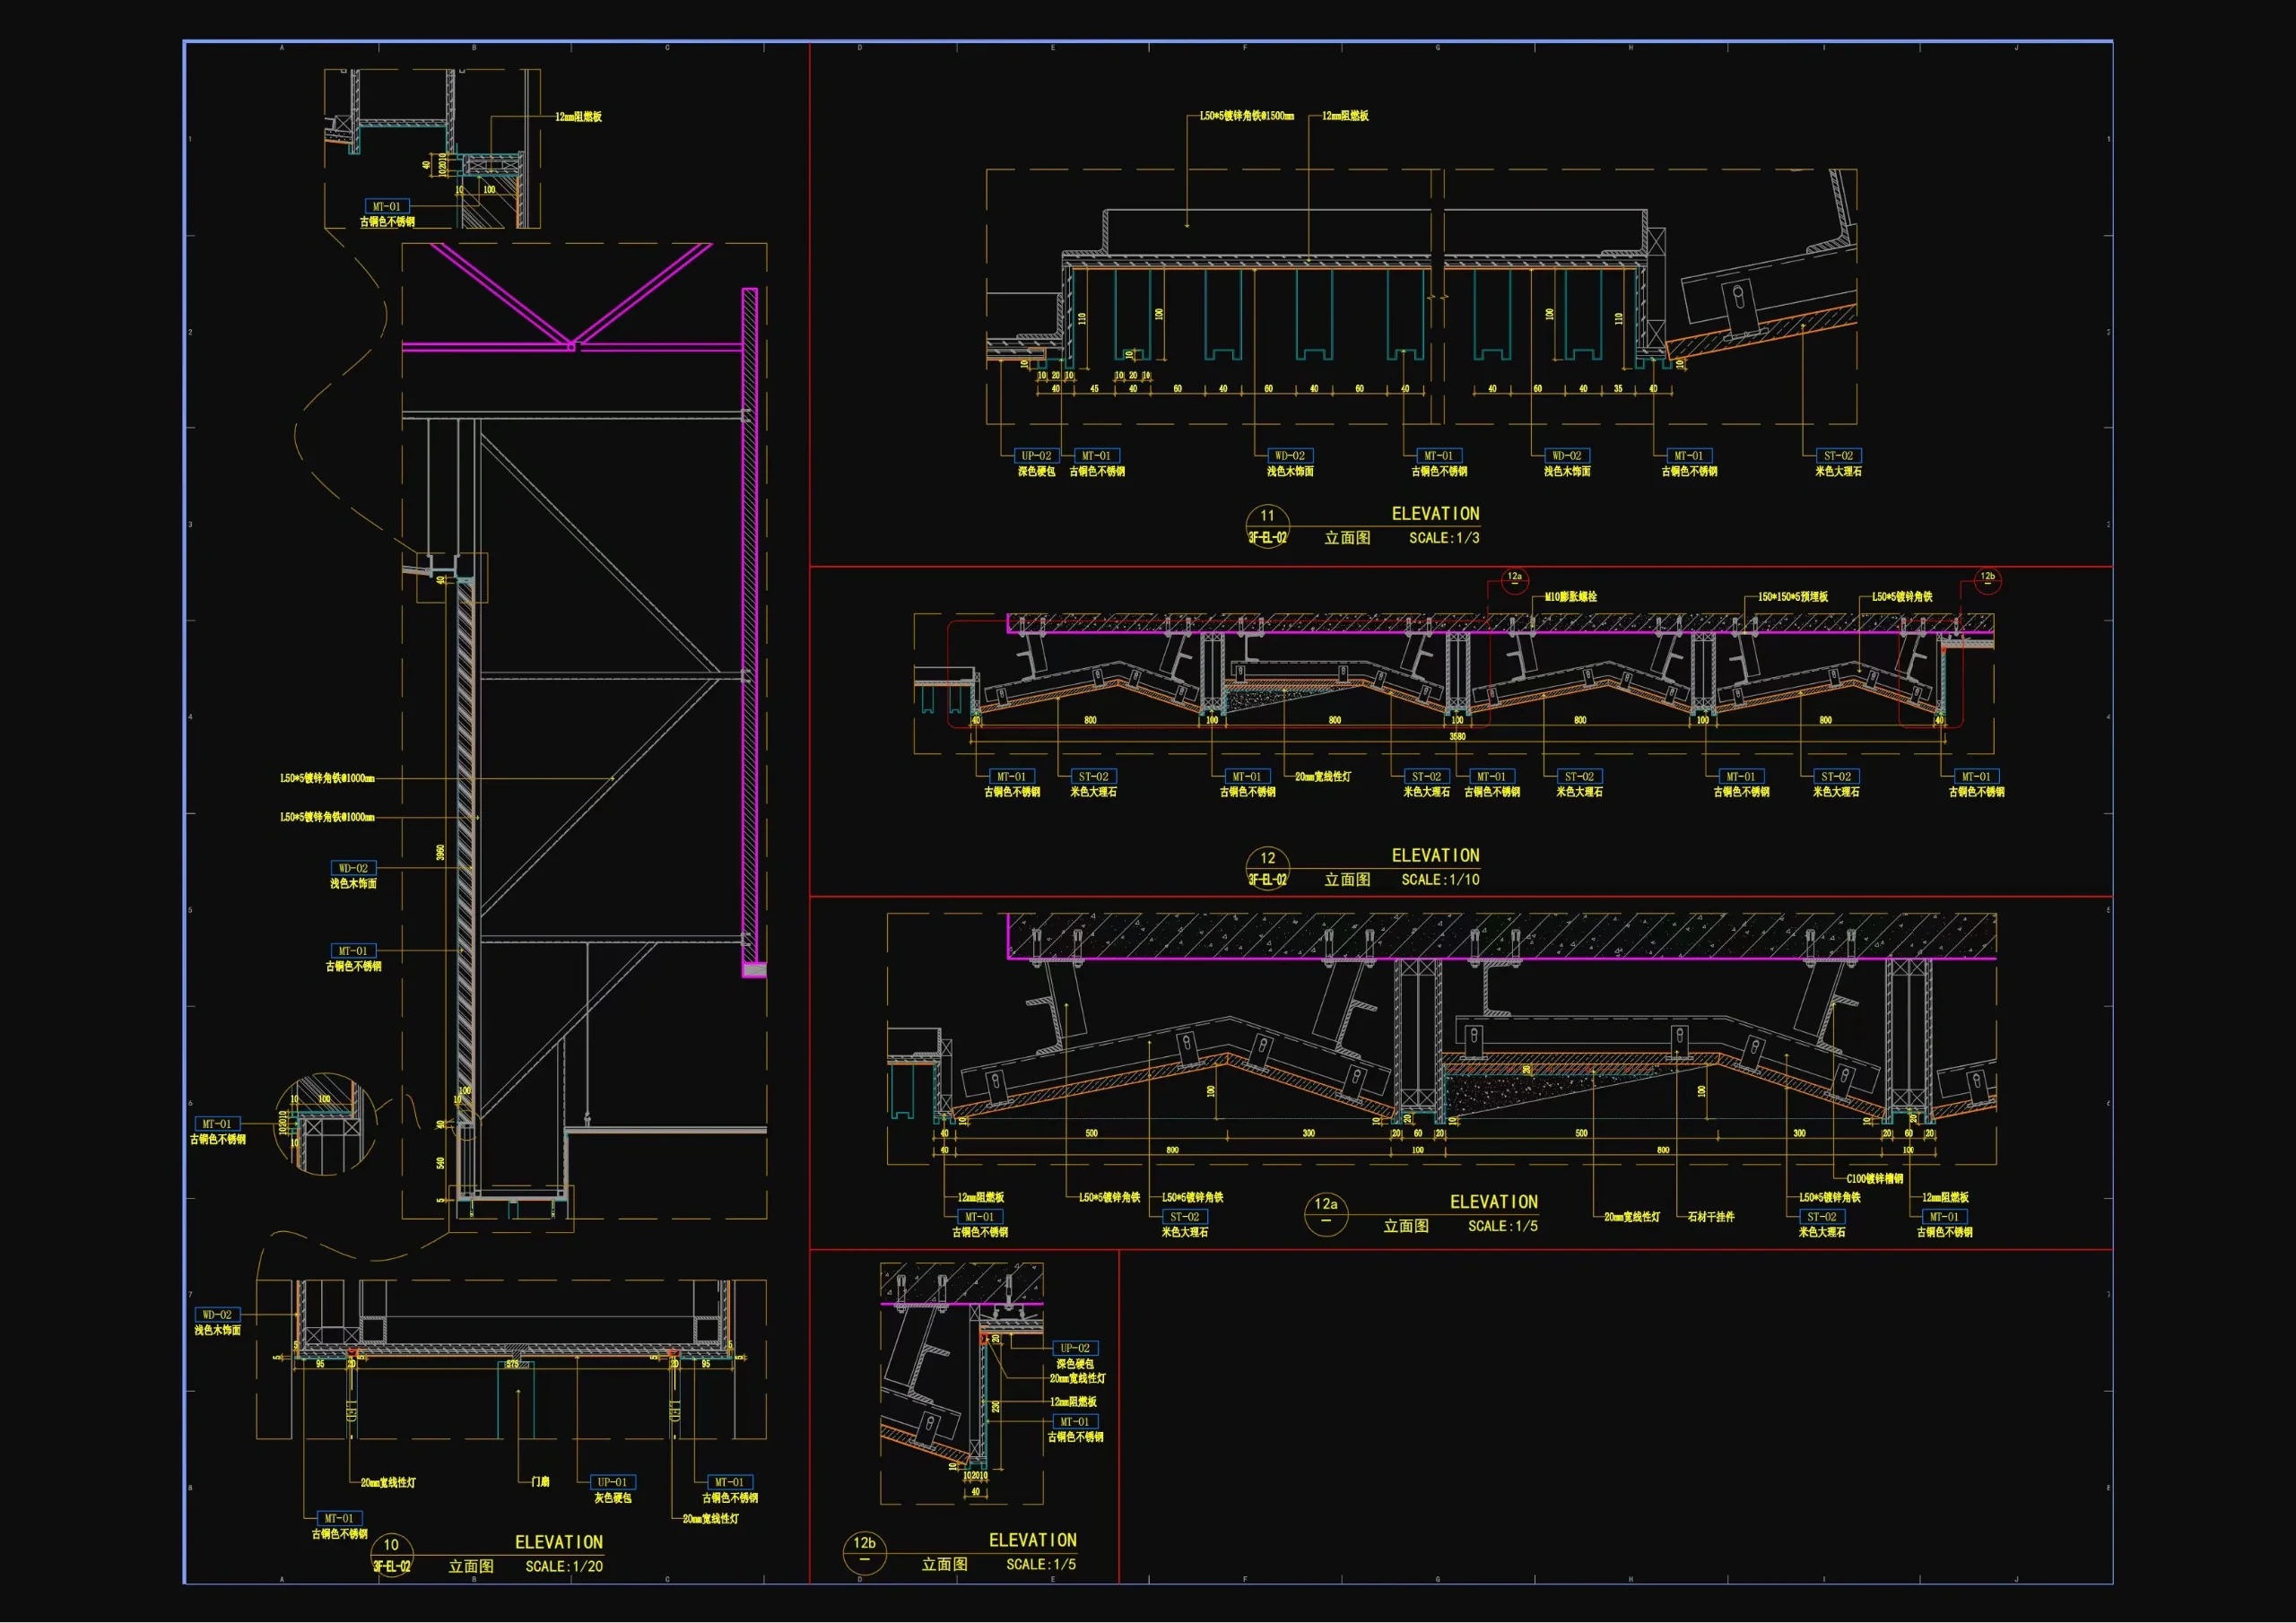Image resolution: width=2296 pixels, height=1623 pixels.
Task: Click the drawing number 11 title bubble
Action: (x=1267, y=526)
